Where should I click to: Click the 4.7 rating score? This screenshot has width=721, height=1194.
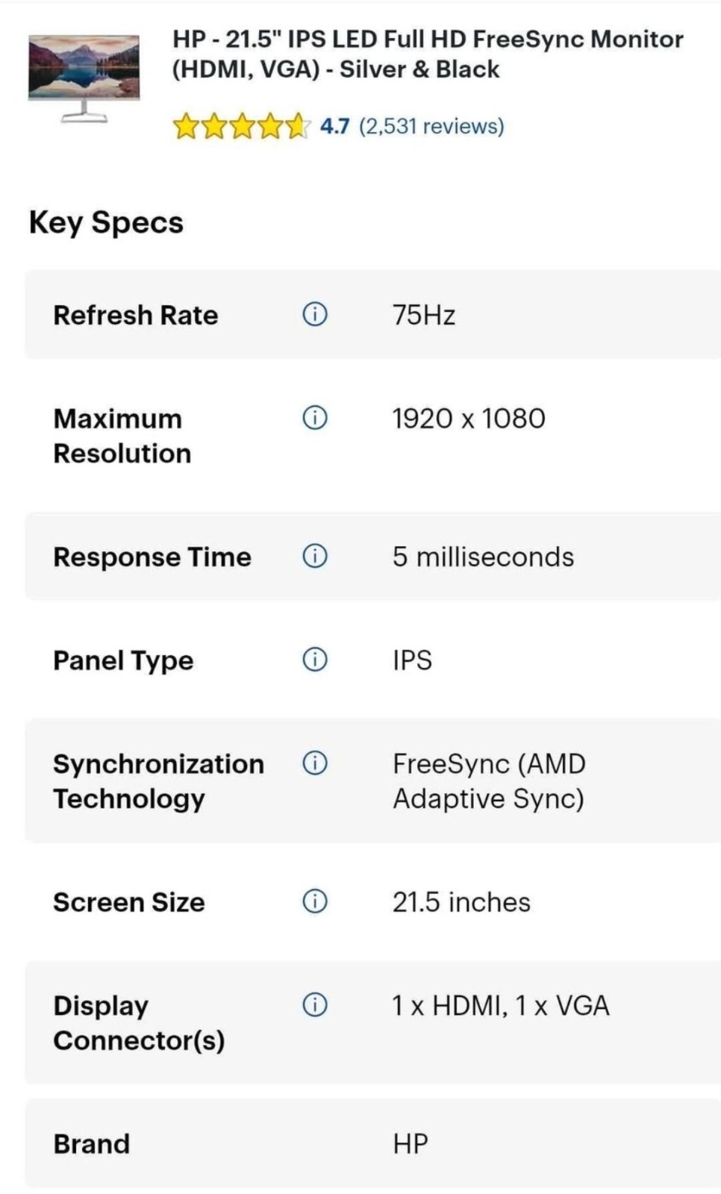(334, 126)
